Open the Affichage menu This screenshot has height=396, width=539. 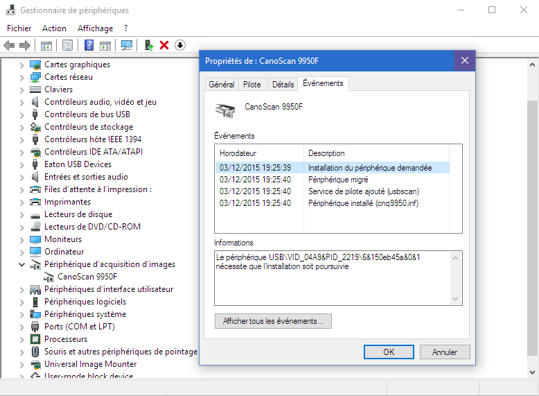[95, 28]
